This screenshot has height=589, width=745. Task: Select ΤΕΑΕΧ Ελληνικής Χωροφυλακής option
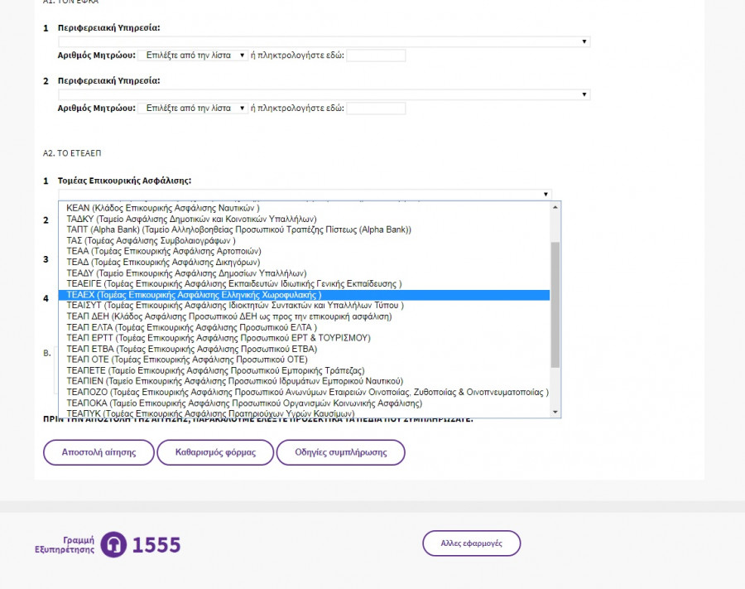(x=195, y=295)
